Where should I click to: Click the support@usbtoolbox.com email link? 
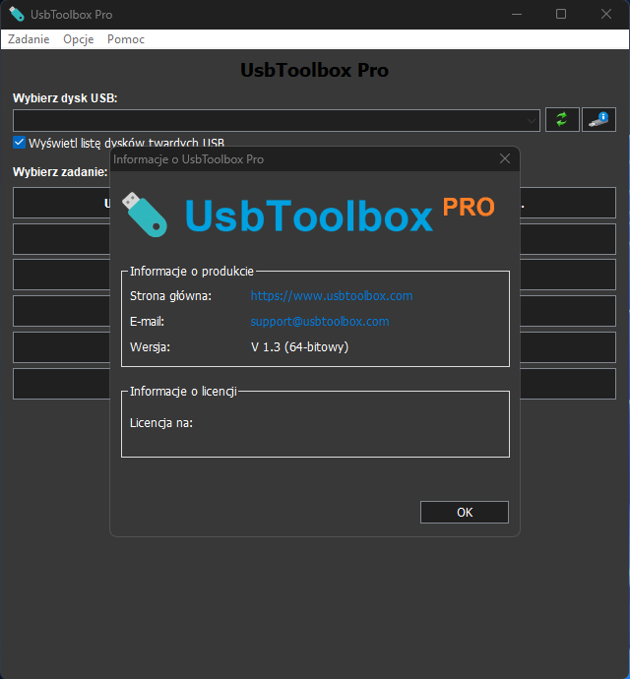coord(320,322)
